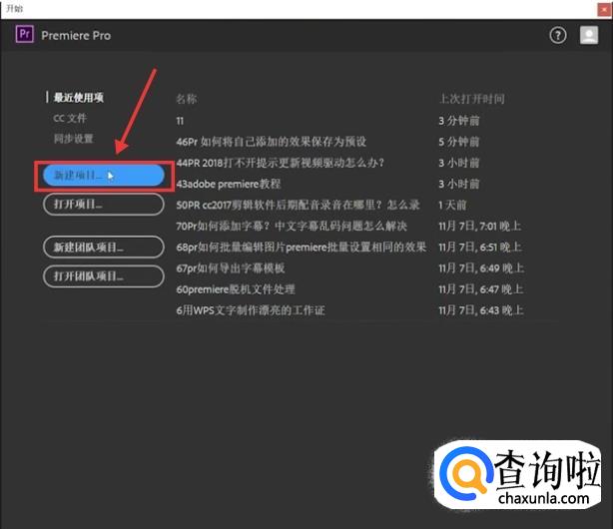Open the user account profile icon
Screen dimensions: 613x529
coord(589,35)
